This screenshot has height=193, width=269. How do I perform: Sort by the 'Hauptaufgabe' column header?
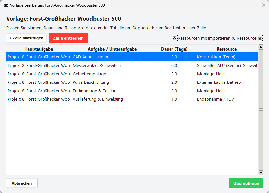coord(39,49)
